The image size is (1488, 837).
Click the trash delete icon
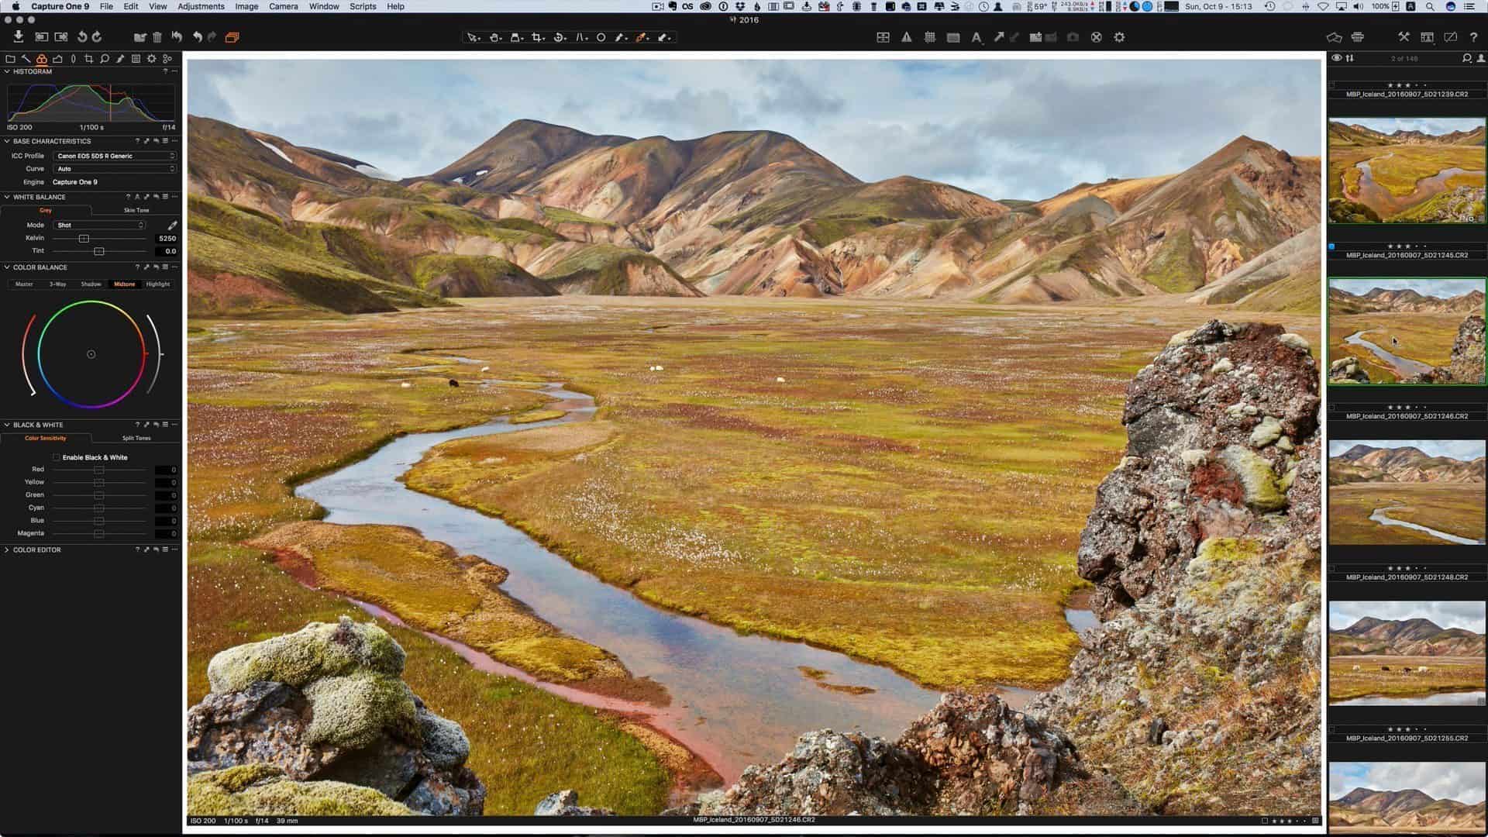pos(157,37)
